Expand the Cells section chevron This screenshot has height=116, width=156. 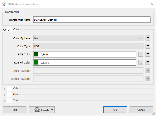coord(5,89)
